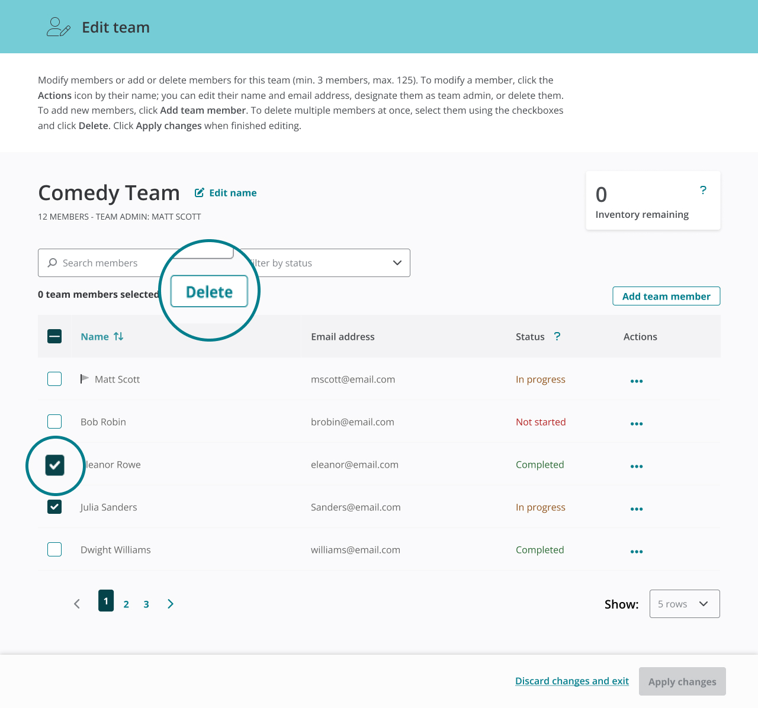
Task: Open actions menu for Julia Sanders
Action: coord(637,509)
